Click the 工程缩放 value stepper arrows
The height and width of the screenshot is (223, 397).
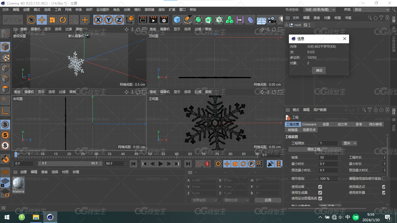(x=339, y=143)
